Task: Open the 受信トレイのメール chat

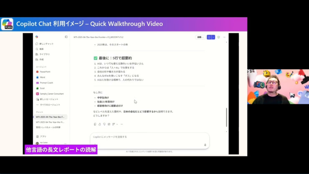Action: (x=48, y=127)
